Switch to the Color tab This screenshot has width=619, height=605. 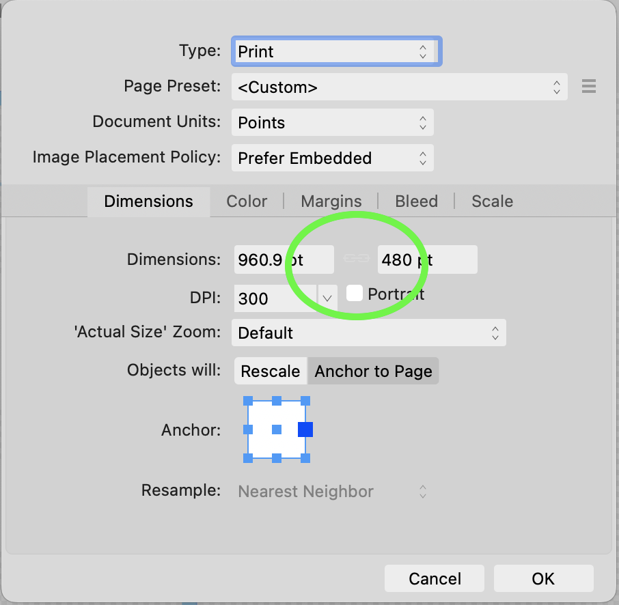coord(247,201)
